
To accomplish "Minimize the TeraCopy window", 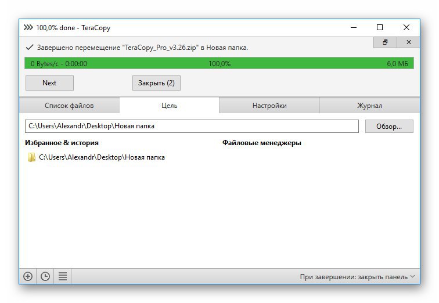I will pos(354,27).
